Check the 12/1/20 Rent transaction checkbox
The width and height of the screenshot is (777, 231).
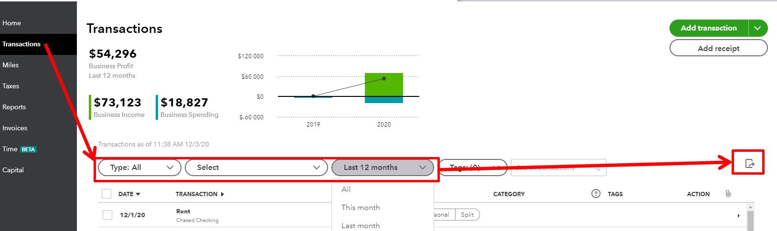click(x=107, y=215)
